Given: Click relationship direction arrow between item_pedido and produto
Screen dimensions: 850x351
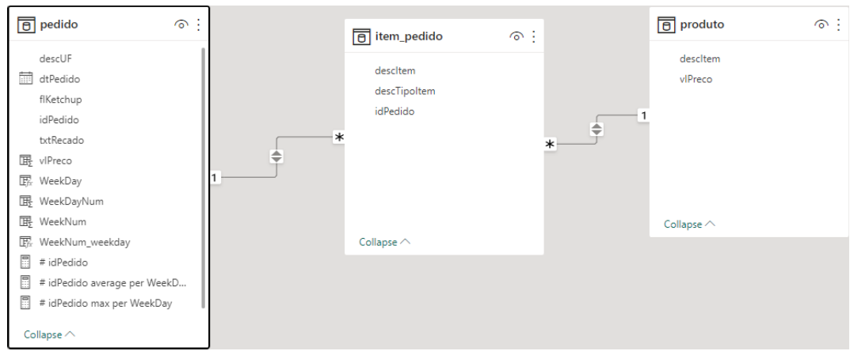Looking at the screenshot, I should [x=597, y=130].
